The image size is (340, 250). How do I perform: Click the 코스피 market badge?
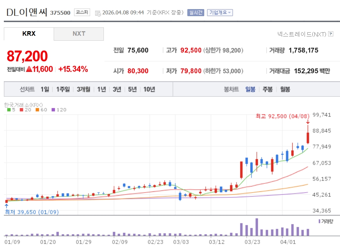[x=82, y=12]
